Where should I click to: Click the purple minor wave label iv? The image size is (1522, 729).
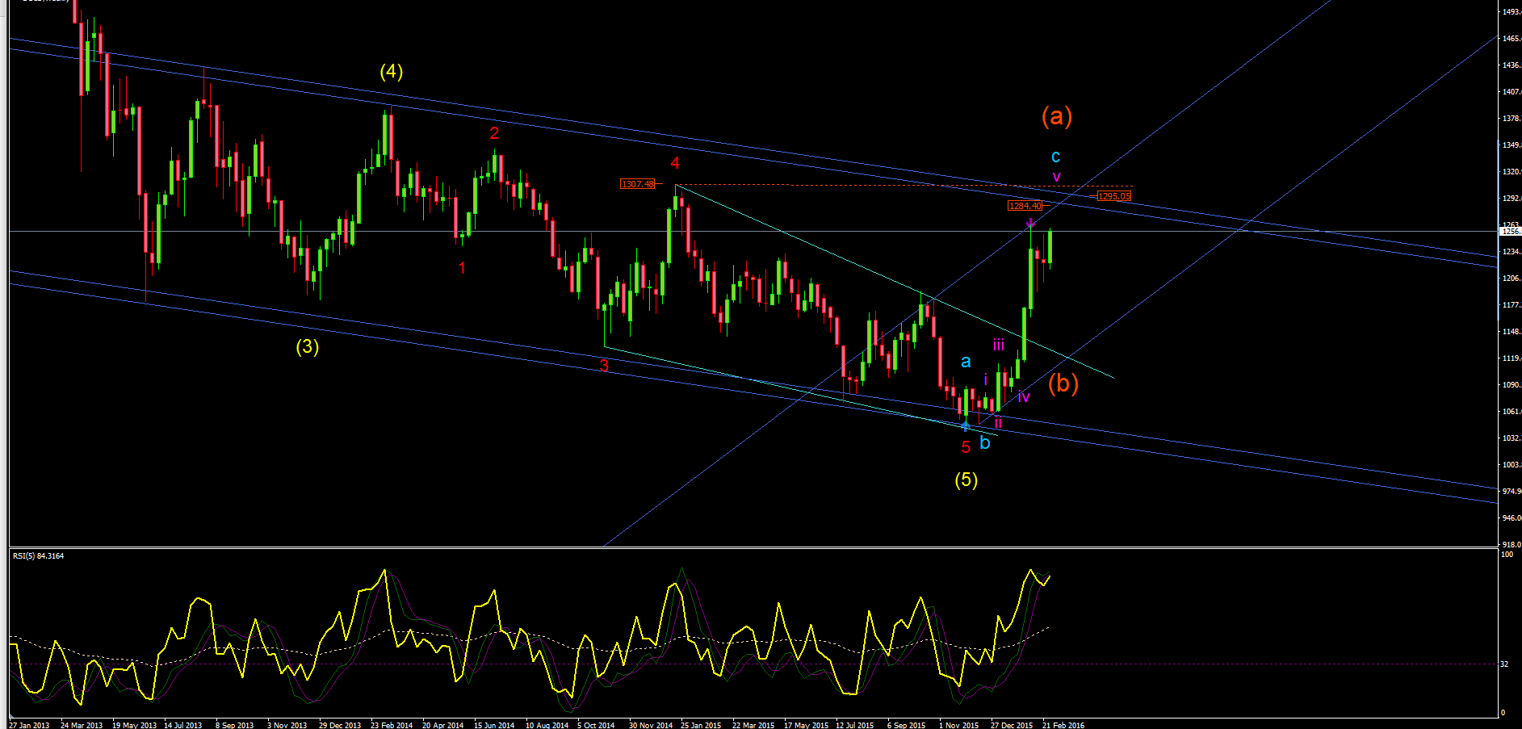coord(1023,396)
